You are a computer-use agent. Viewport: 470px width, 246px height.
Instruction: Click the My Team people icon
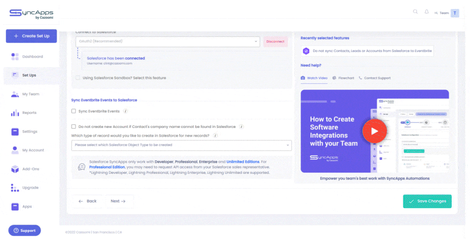coord(15,94)
